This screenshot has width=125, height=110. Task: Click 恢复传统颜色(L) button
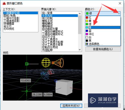(x=103, y=49)
